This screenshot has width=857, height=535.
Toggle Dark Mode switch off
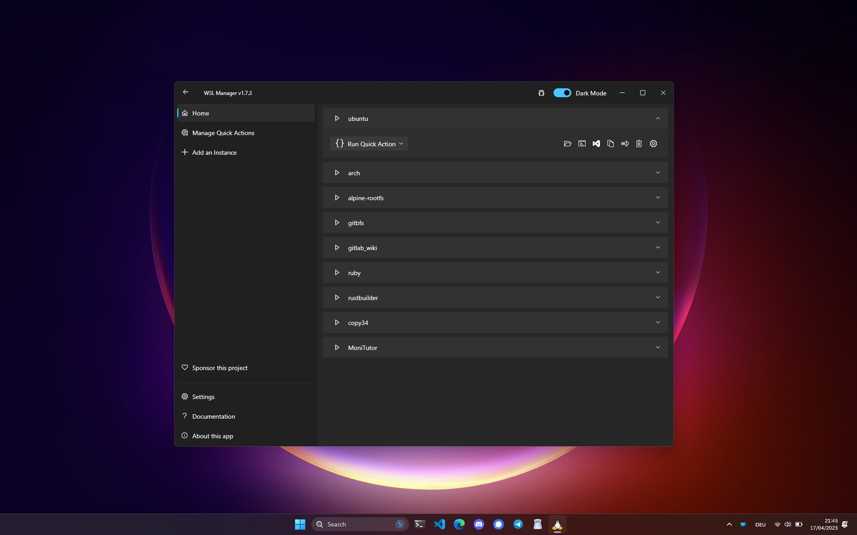click(x=562, y=92)
